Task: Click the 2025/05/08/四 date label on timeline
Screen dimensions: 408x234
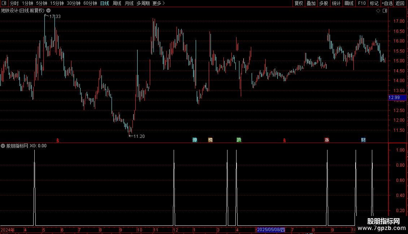Action: click(x=270, y=230)
